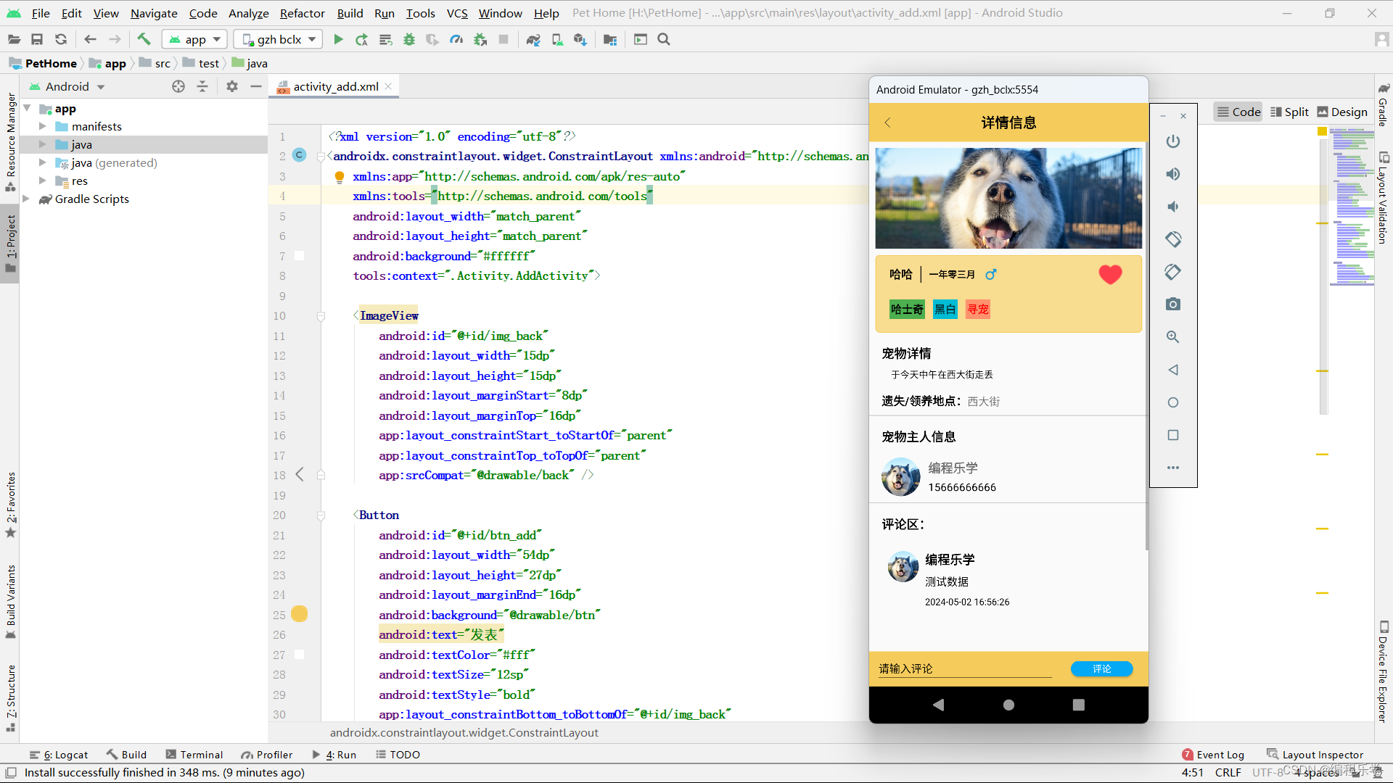Screen dimensions: 1393x783
Task: Expand the manifests folder in project tree
Action: [43, 126]
